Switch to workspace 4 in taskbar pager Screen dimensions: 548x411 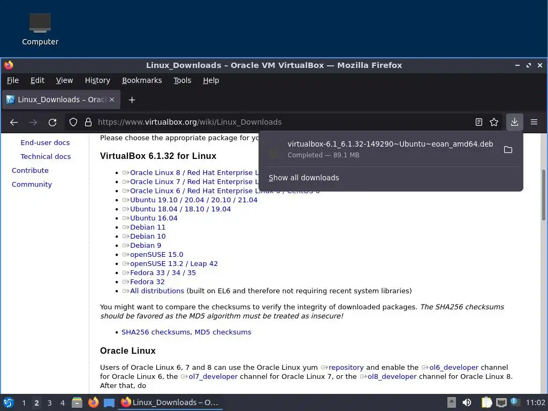[x=63, y=402]
